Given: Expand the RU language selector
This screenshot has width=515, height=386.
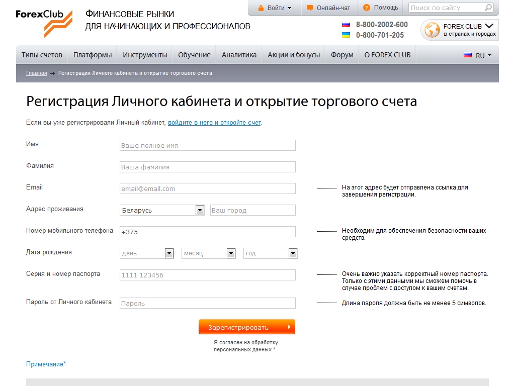Looking at the screenshot, I should point(477,55).
